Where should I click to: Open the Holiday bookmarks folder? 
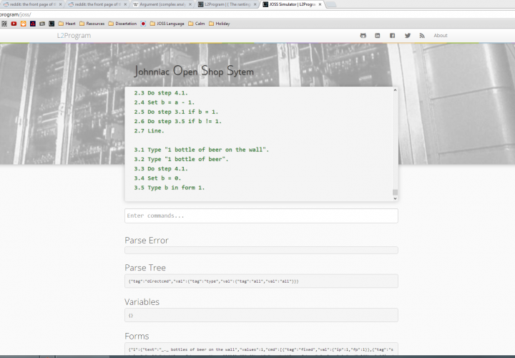[219, 24]
